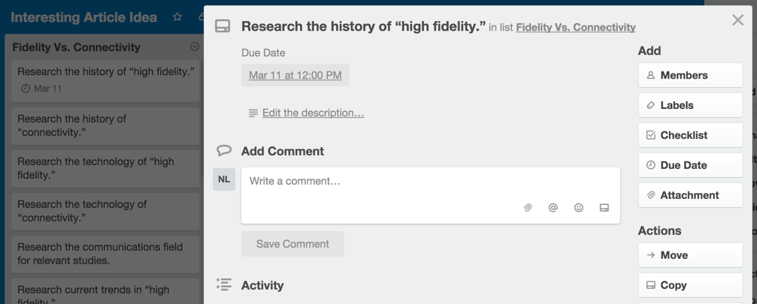Add a Checklist to the card
The width and height of the screenshot is (757, 304).
click(690, 135)
